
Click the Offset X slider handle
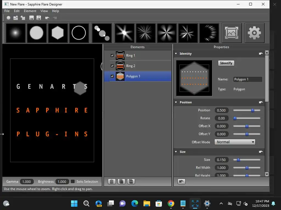[x=247, y=126]
